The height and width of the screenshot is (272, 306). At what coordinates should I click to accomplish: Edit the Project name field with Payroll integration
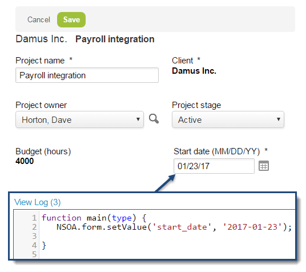click(87, 75)
